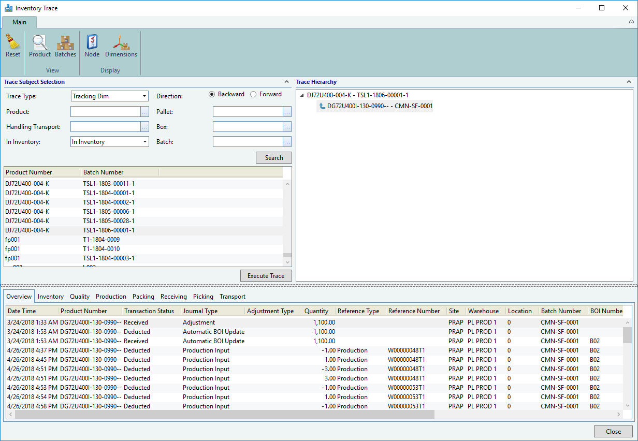
Task: Select root node DJ72U400-004-K - TSL1-1806-00001-1
Action: click(x=357, y=95)
